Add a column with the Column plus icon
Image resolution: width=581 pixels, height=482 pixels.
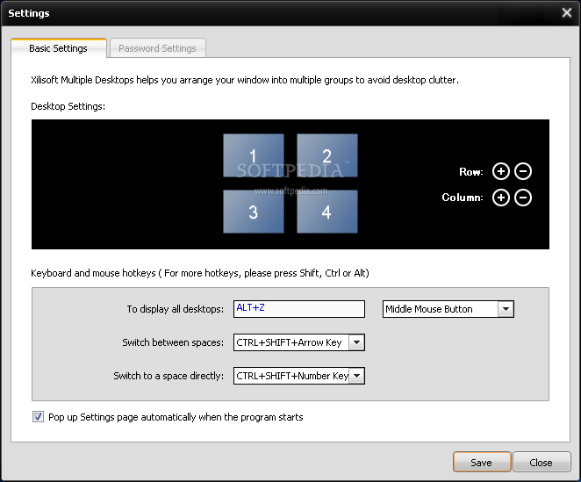[500, 198]
